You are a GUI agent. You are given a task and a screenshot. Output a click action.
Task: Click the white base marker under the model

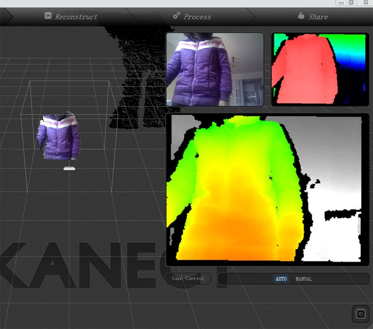[69, 168]
